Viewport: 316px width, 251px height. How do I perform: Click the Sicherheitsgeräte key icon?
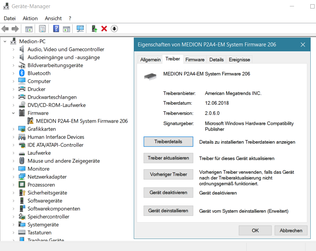click(x=22, y=193)
